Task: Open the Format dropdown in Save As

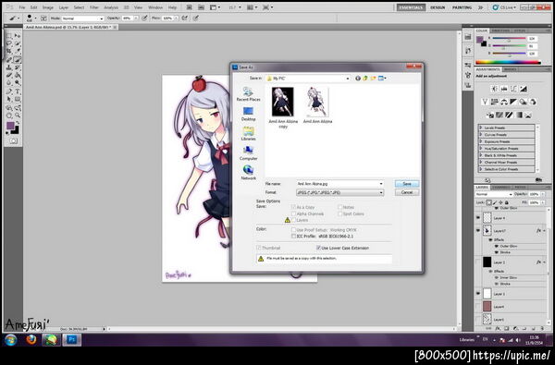Action: (x=339, y=192)
